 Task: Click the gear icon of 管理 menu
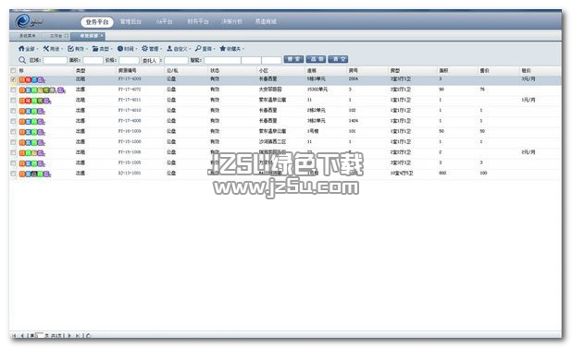click(144, 48)
